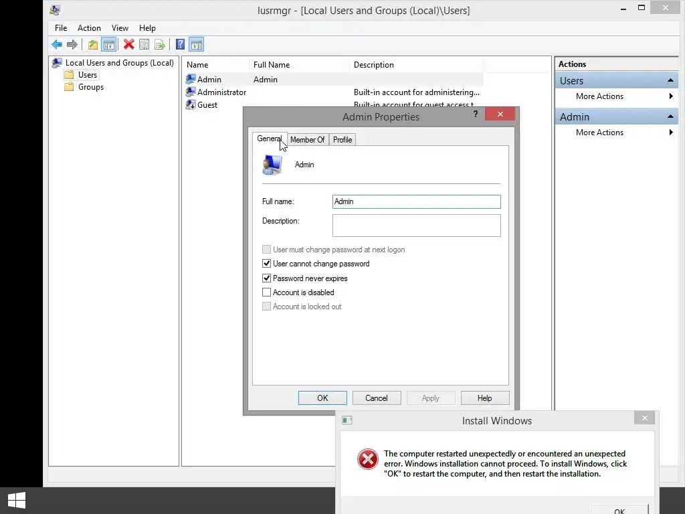Sort by the Name column header
Image resolution: width=685 pixels, height=514 pixels.
coord(216,65)
